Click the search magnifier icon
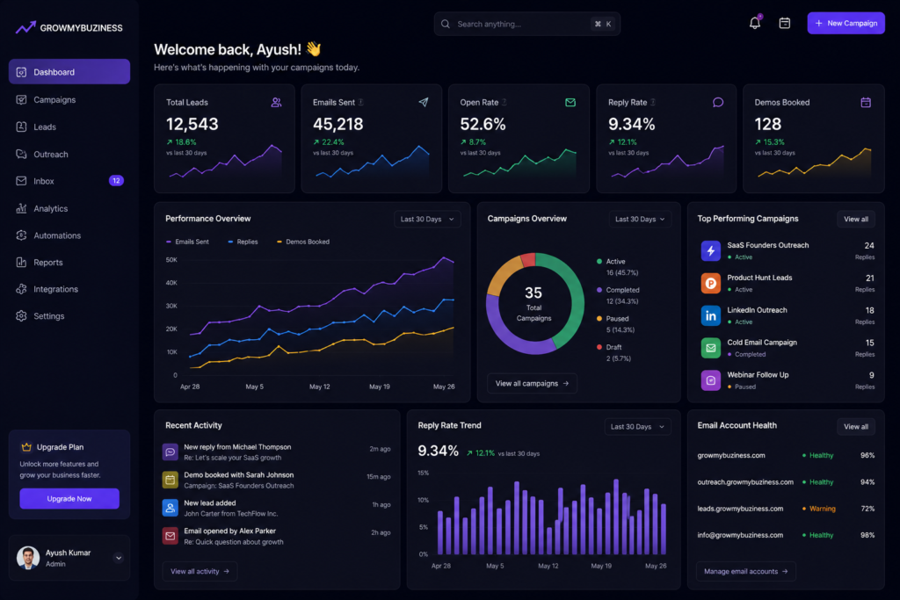Viewport: 900px width, 600px height. [x=445, y=24]
